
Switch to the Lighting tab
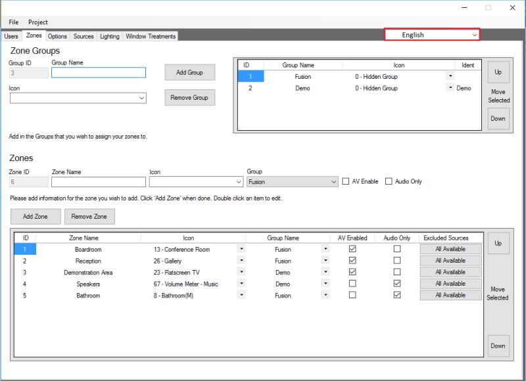tap(109, 37)
